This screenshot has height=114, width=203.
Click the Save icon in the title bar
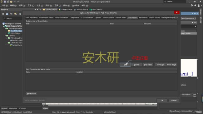pyautogui.click(x=5, y=2)
